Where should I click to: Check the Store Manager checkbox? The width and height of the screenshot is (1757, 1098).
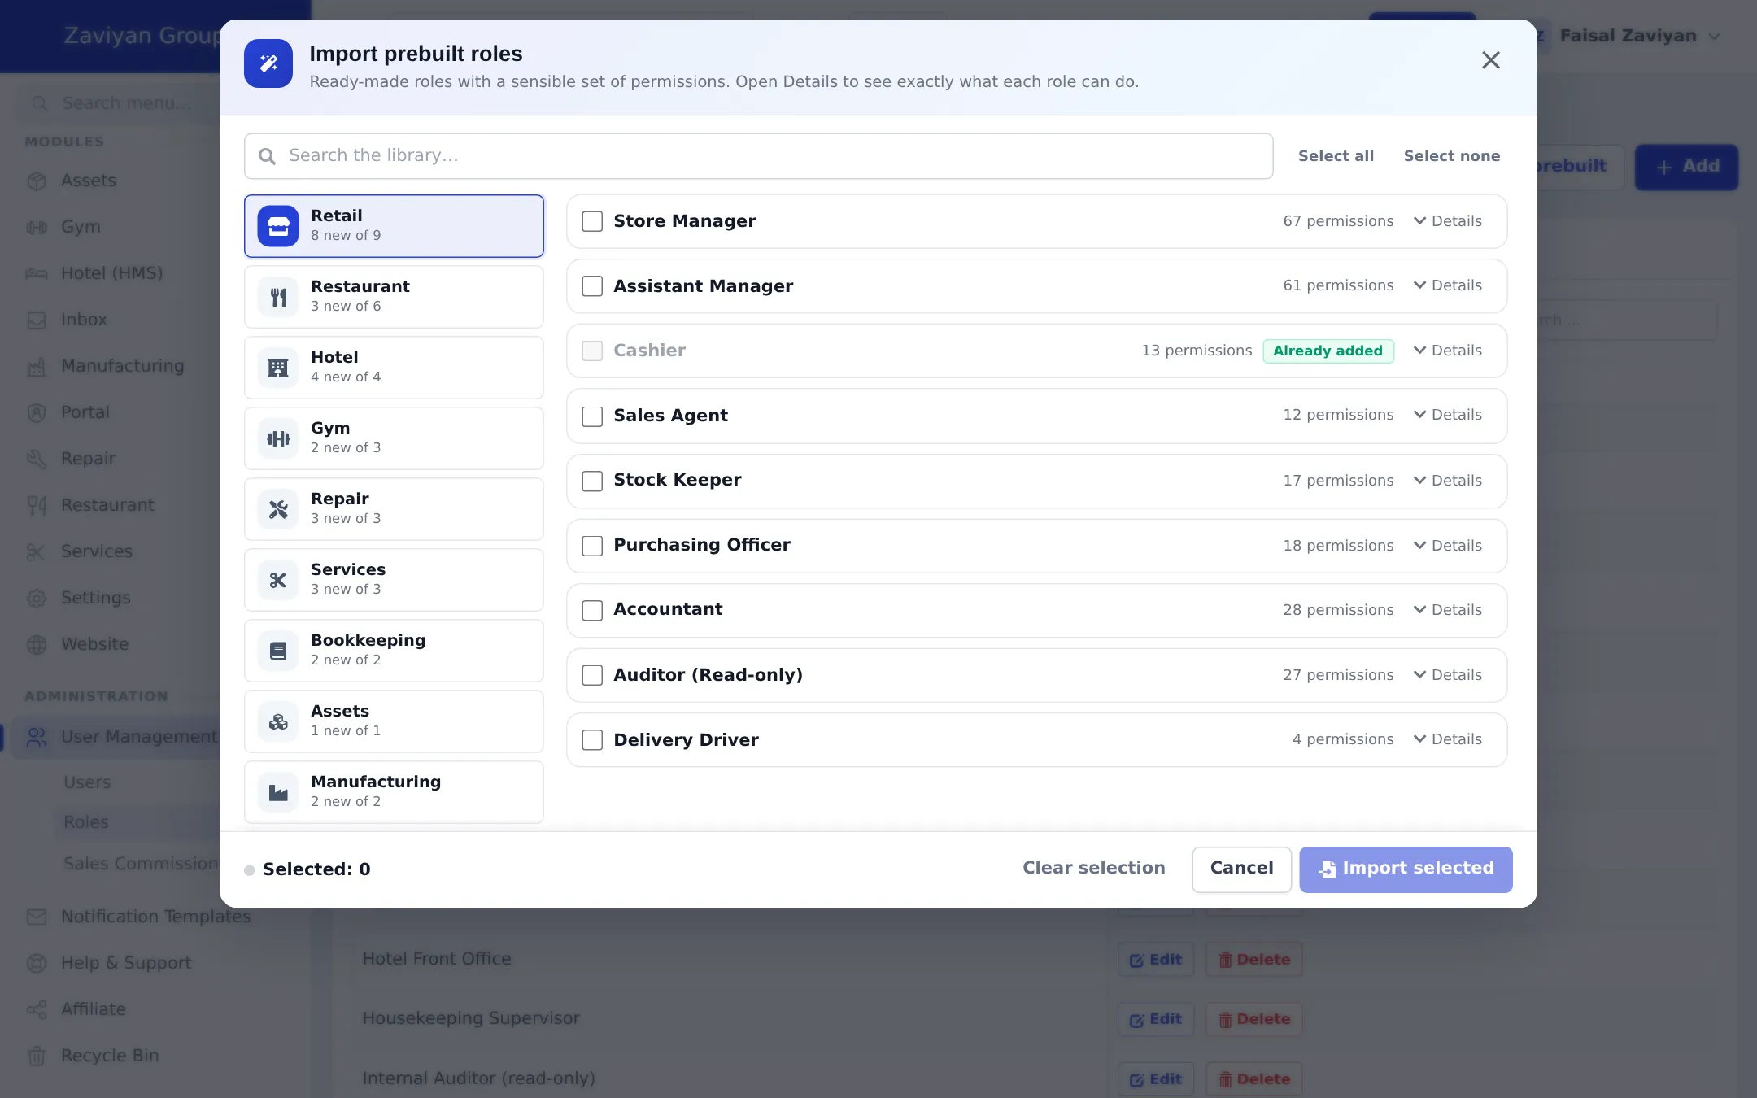[592, 221]
